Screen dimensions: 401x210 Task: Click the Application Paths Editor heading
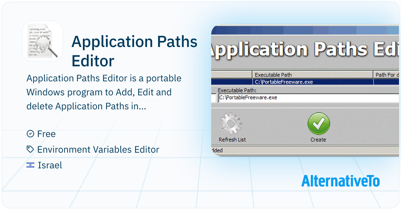pyautogui.click(x=134, y=51)
